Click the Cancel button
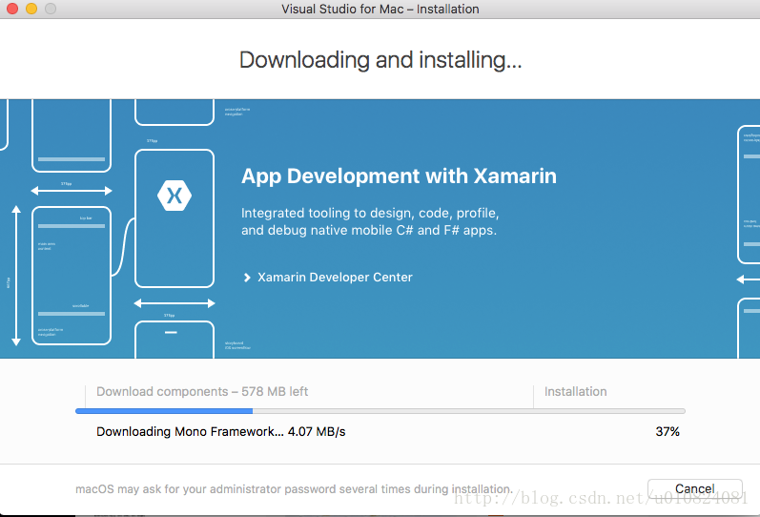Image resolution: width=760 pixels, height=517 pixels. [x=694, y=488]
